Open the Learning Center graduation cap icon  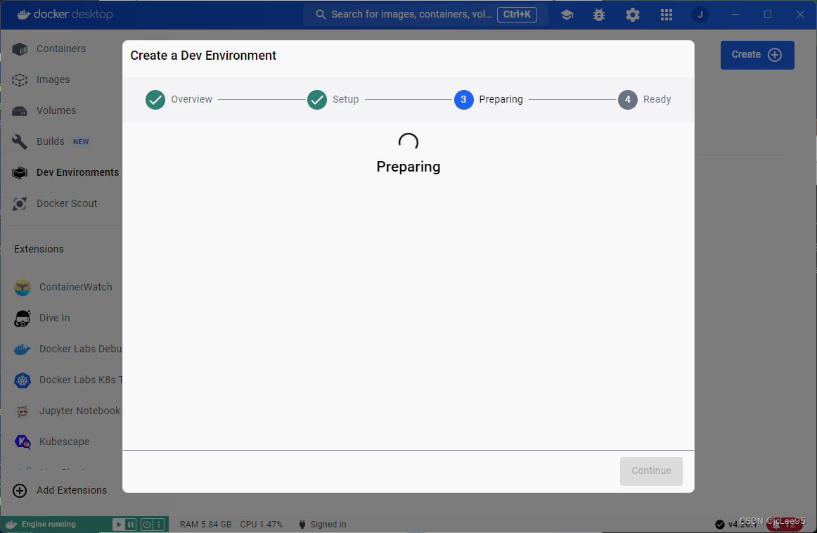point(567,15)
